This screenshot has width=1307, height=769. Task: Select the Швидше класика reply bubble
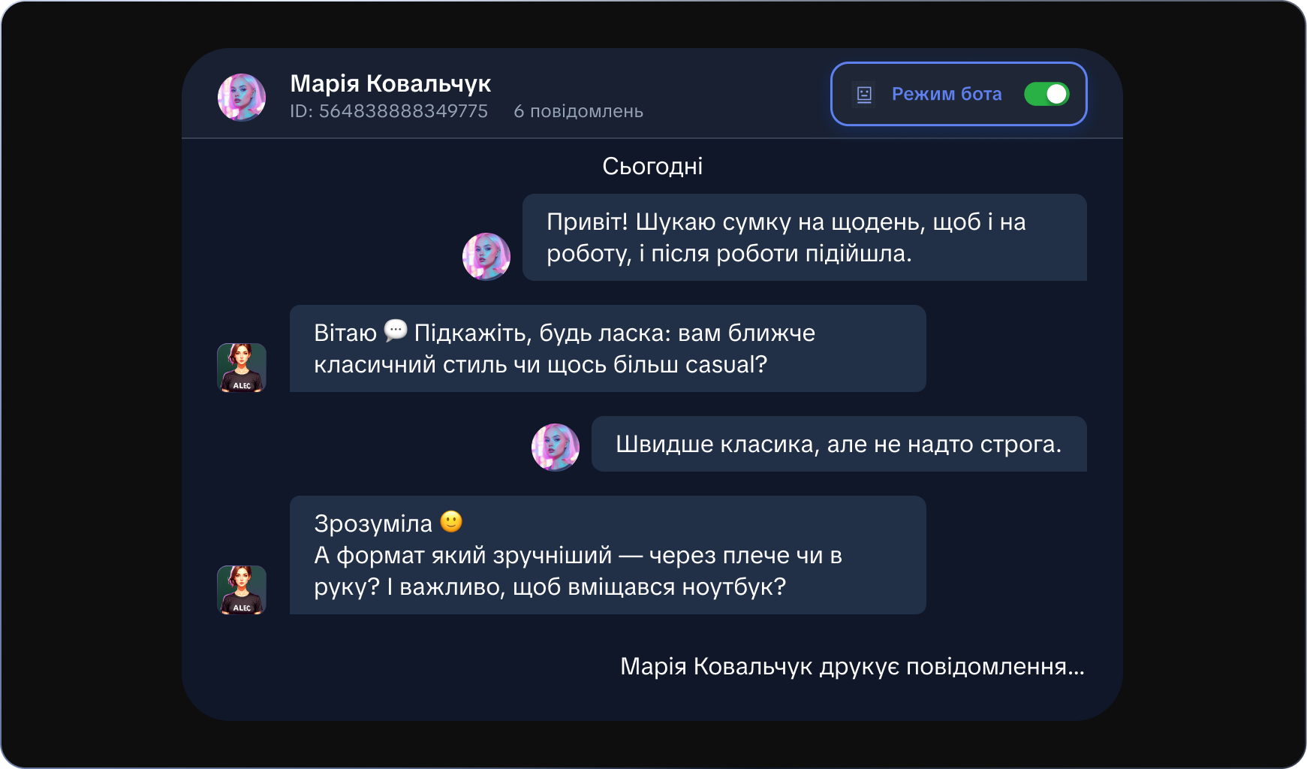click(839, 444)
